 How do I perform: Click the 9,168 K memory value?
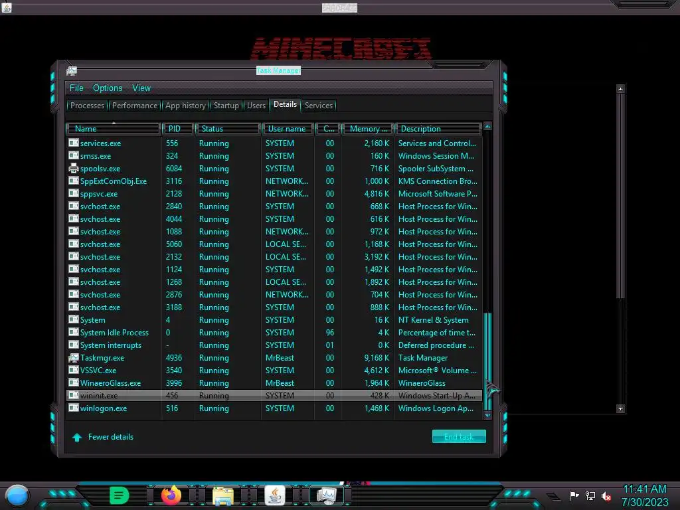click(377, 358)
